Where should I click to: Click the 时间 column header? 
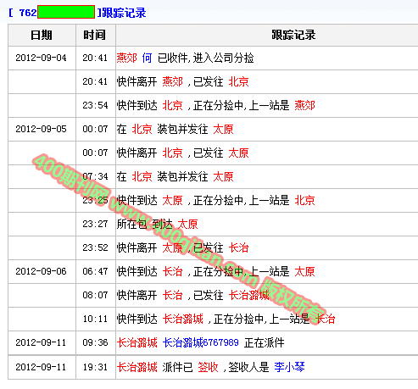pyautogui.click(x=96, y=36)
